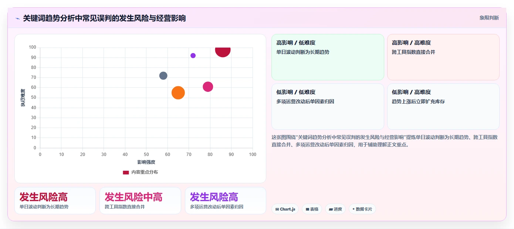514x229 pixels.
Task: Click the 表格 tag chip
Action: click(x=312, y=209)
